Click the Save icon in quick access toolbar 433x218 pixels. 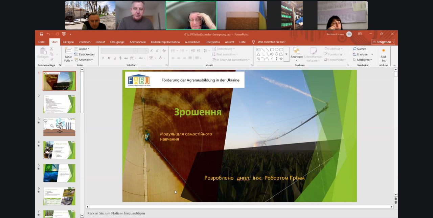click(x=41, y=34)
